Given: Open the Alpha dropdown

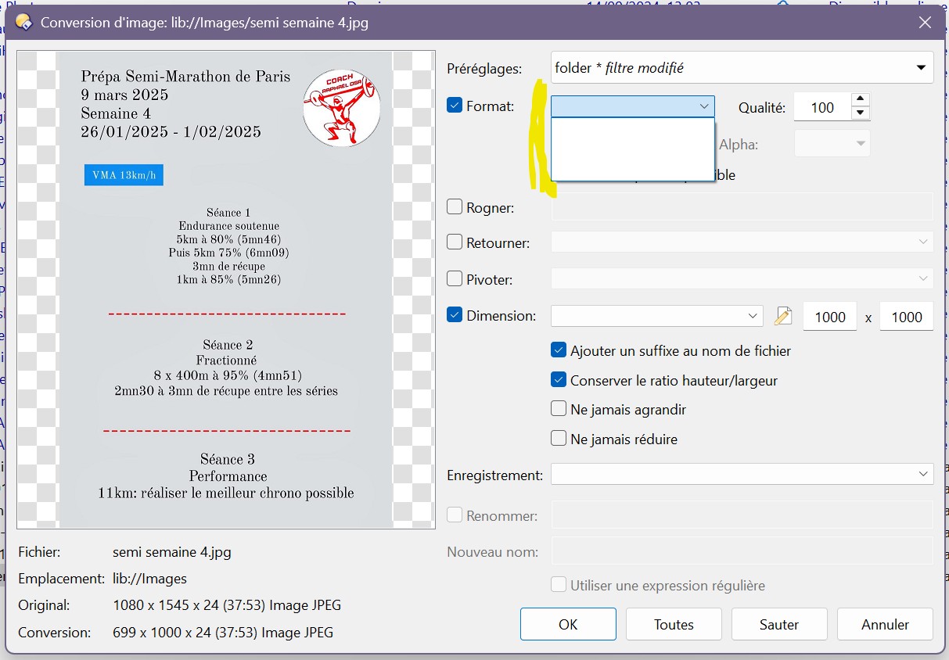Looking at the screenshot, I should point(832,143).
